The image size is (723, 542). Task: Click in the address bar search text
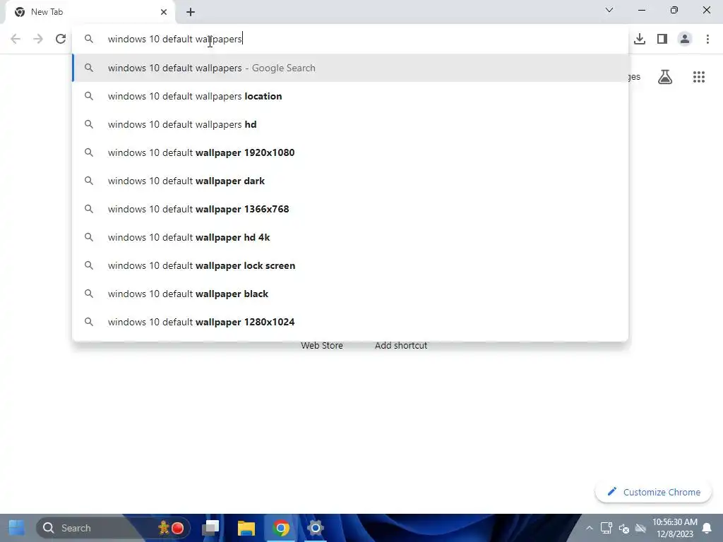175,39
